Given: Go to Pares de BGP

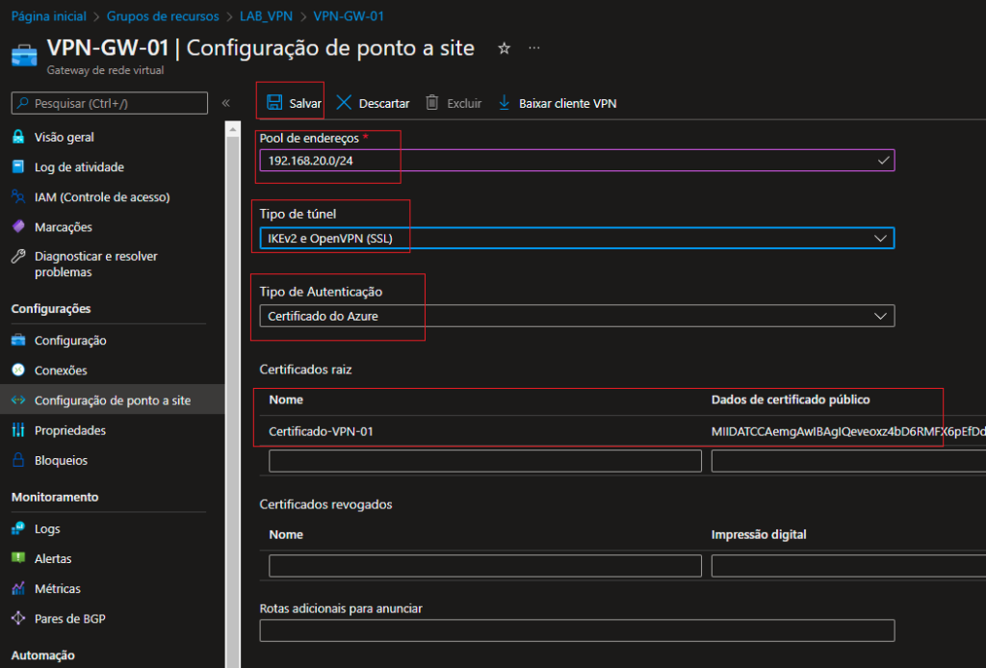Looking at the screenshot, I should [x=70, y=619].
